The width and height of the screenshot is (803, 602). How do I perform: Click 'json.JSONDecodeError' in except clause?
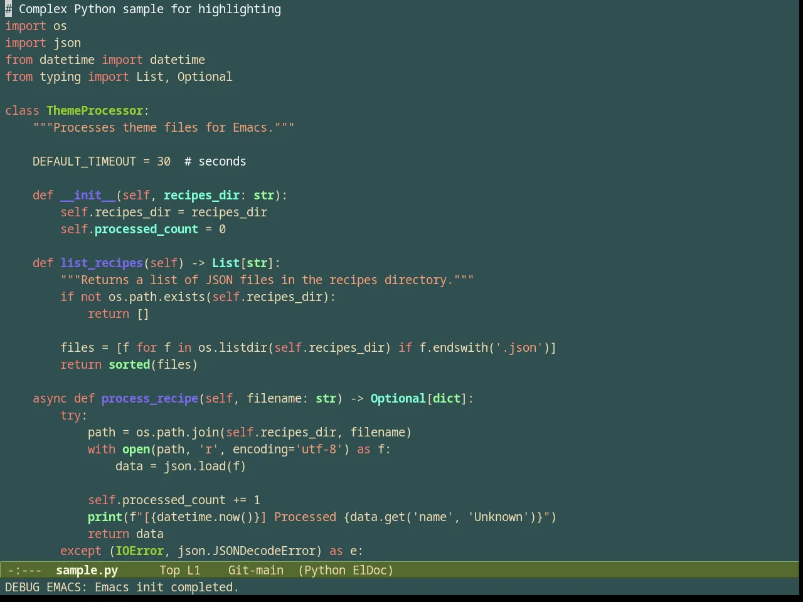(247, 551)
